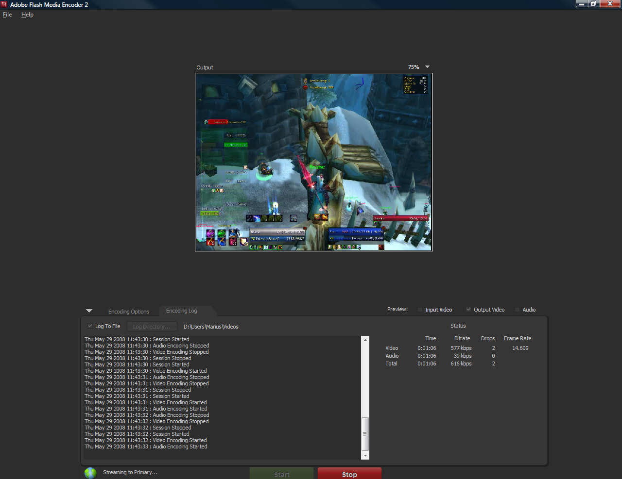Click the Video row label in Status
The image size is (622, 479).
coord(392,348)
